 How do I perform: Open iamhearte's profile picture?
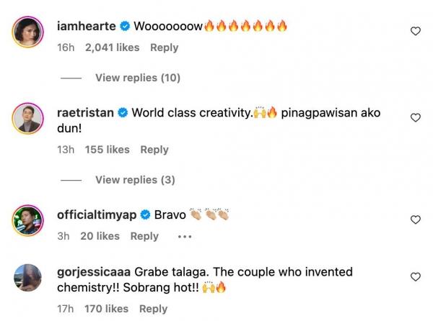(27, 32)
